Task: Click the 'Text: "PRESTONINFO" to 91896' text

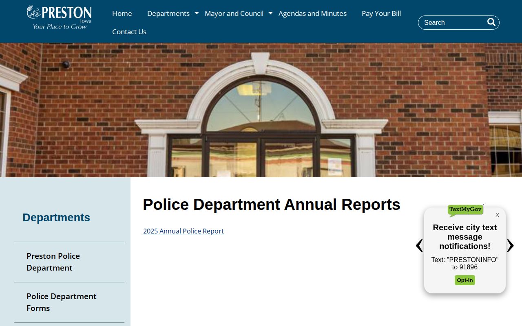Action: pyautogui.click(x=465, y=264)
